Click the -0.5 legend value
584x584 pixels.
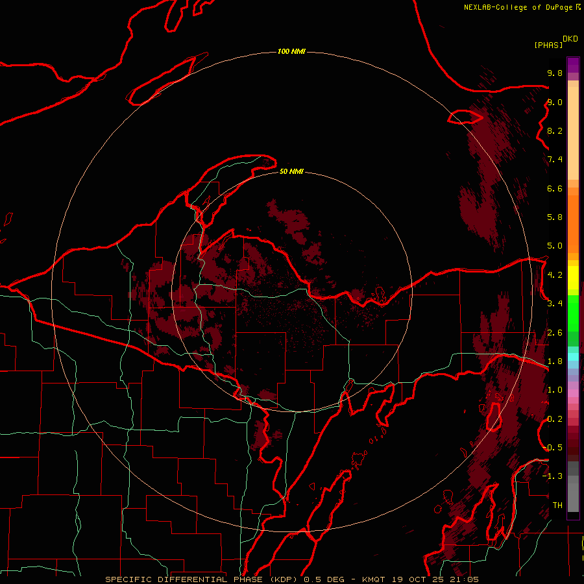[552, 448]
